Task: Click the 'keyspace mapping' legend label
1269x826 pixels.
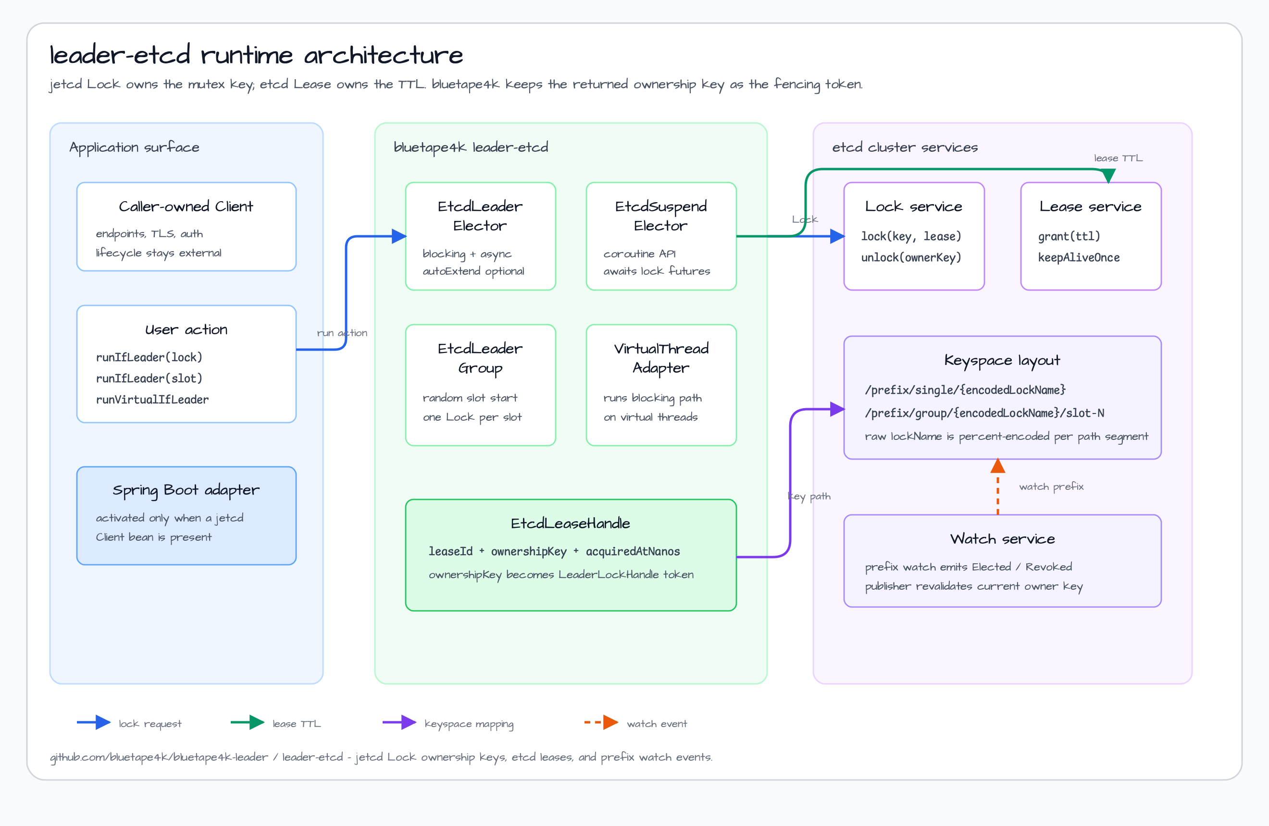Action: (469, 724)
